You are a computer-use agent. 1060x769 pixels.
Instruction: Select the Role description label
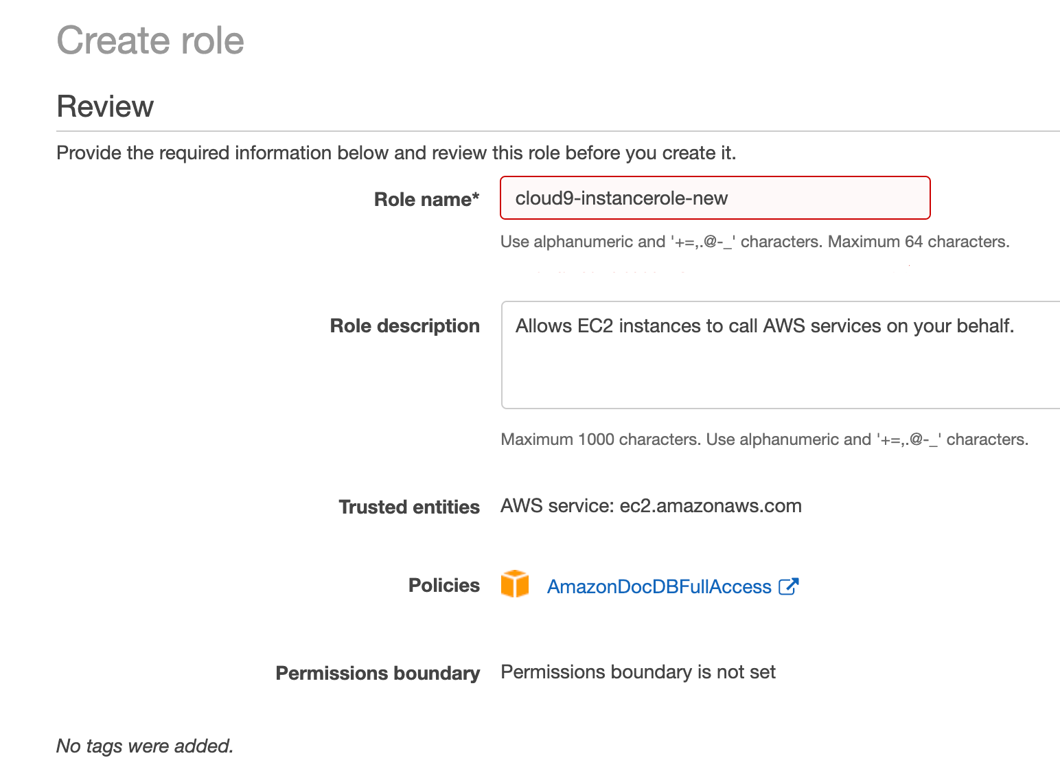tap(404, 325)
